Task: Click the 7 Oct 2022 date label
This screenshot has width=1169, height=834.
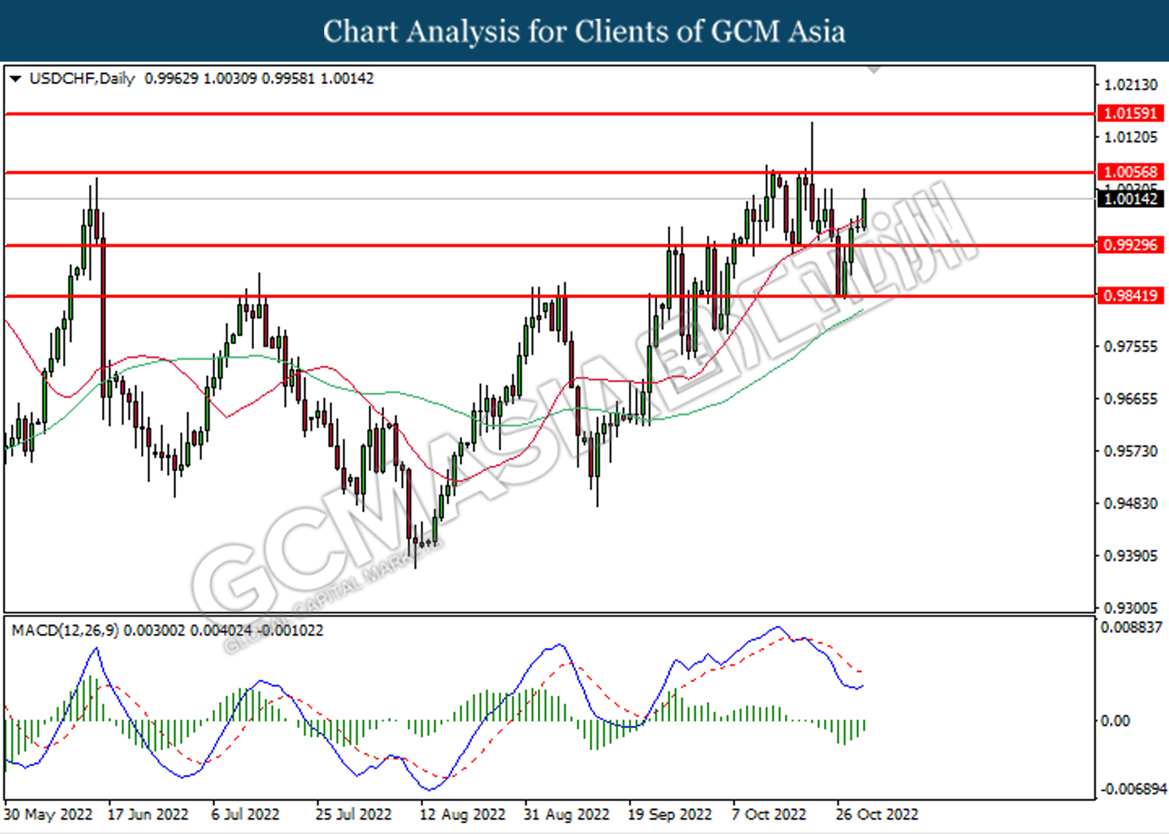Action: tap(769, 815)
